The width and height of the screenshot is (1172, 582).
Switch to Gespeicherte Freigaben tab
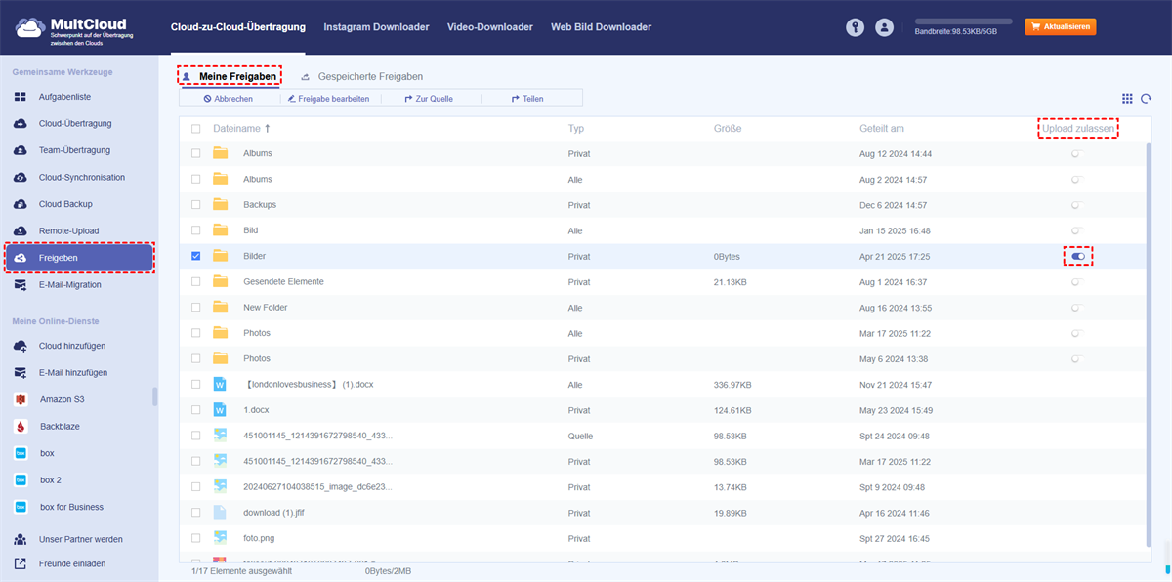click(x=369, y=76)
